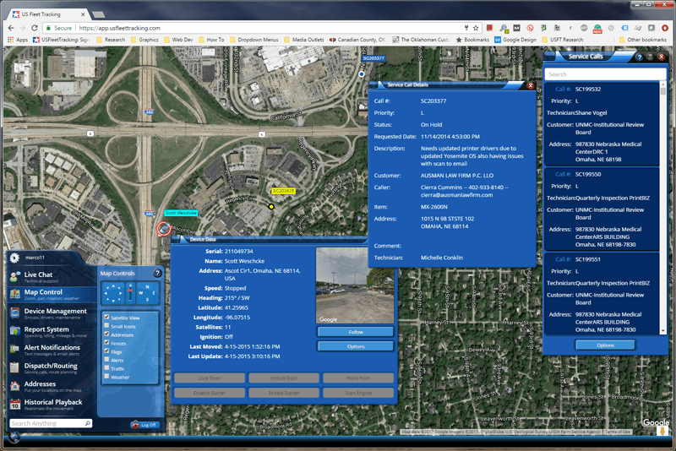The width and height of the screenshot is (676, 451).
Task: Click the Log Off button
Action: (x=145, y=425)
